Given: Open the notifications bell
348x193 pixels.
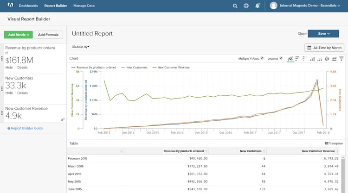Looking at the screenshot, I should point(257,6).
